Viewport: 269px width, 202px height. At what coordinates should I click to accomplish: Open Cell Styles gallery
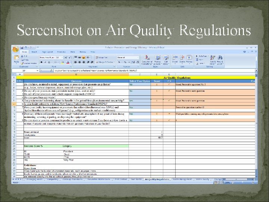pyautogui.click(x=166, y=60)
